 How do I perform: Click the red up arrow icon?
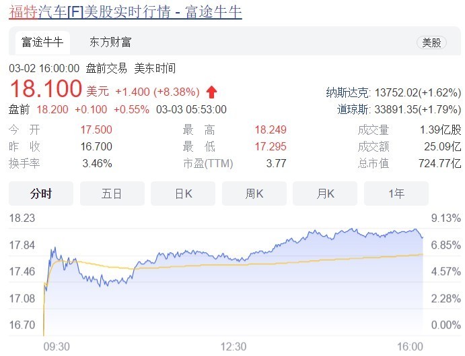pyautogui.click(x=211, y=92)
